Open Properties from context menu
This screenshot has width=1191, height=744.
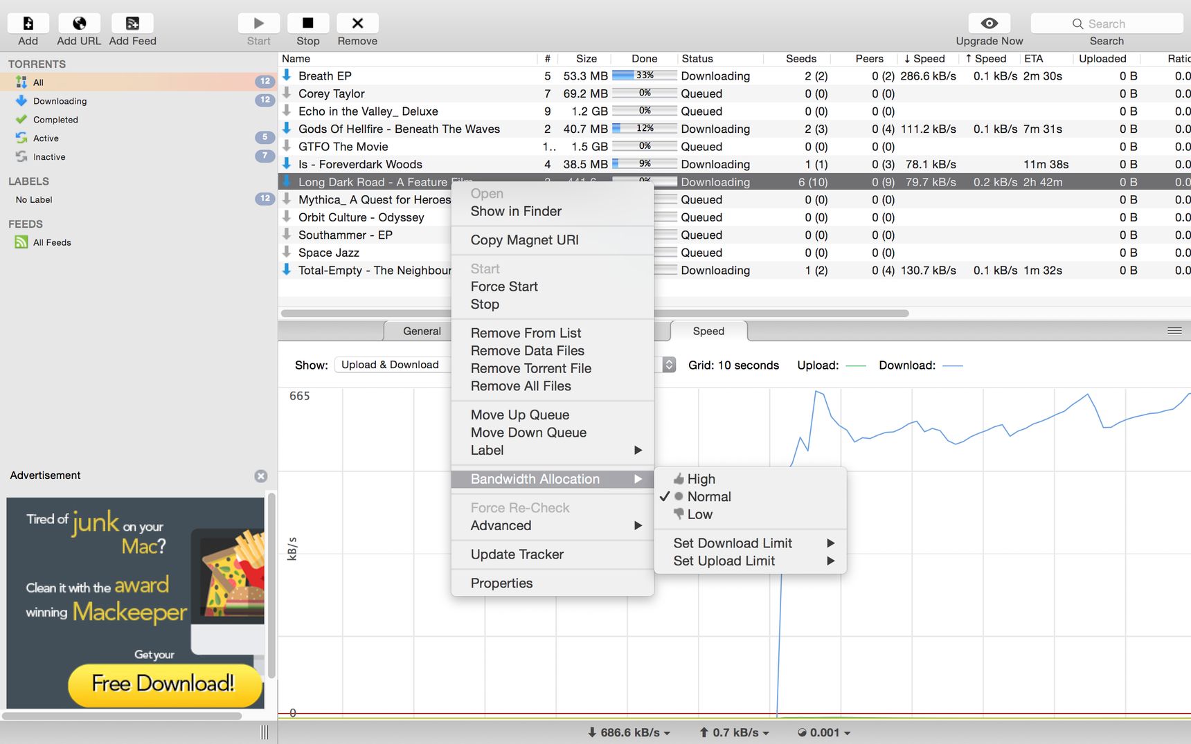(x=553, y=583)
